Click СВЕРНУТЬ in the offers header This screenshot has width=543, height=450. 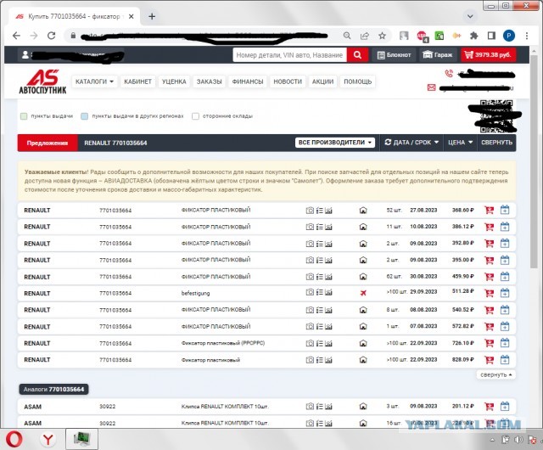496,143
